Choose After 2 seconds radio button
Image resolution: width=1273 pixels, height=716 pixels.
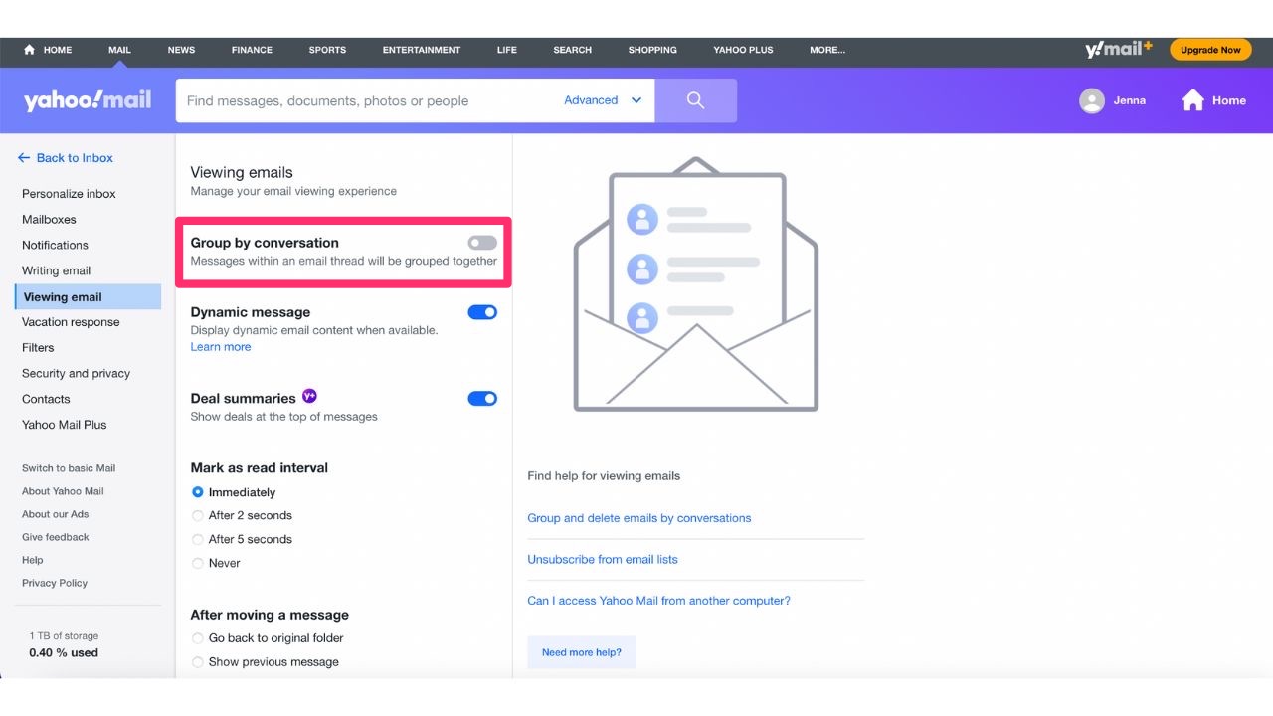coord(198,515)
